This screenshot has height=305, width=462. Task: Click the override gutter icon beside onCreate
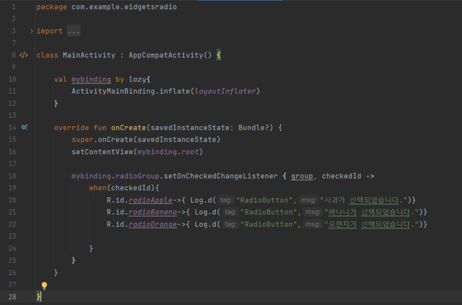(x=25, y=127)
